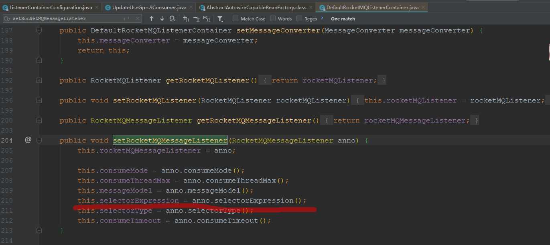Click line number 207 in gutter

[x=6, y=170]
